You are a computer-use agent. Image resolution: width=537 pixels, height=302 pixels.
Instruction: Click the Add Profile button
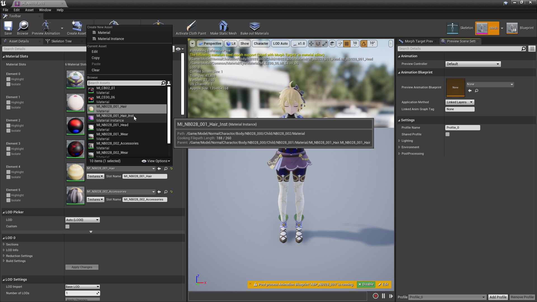pyautogui.click(x=498, y=297)
